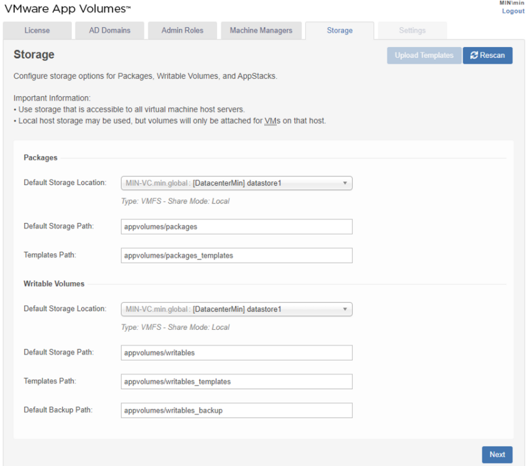Switch to the AD Domains tab

pos(110,30)
